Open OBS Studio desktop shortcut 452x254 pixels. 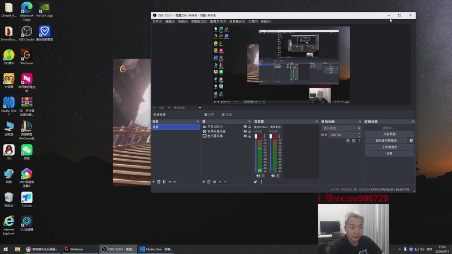(x=27, y=34)
